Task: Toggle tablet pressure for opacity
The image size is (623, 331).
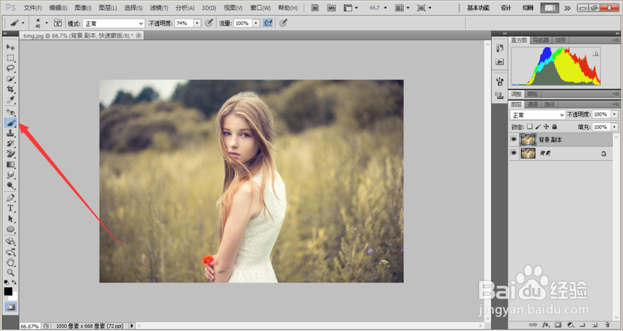Action: click(209, 24)
